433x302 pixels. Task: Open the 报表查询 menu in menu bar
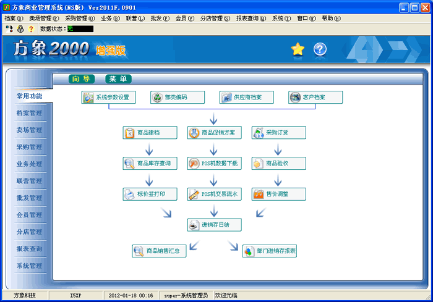coord(251,19)
